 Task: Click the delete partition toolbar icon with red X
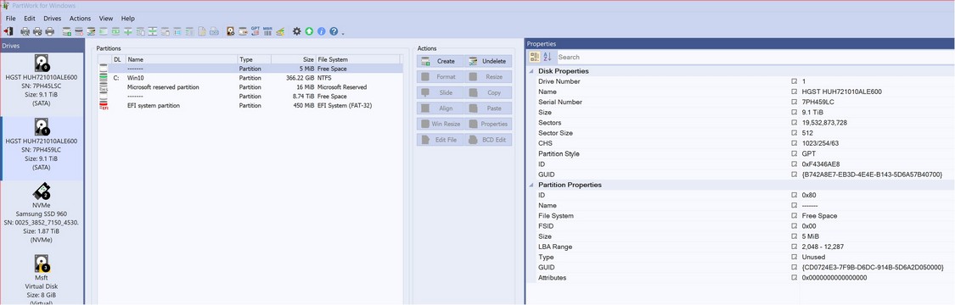79,31
